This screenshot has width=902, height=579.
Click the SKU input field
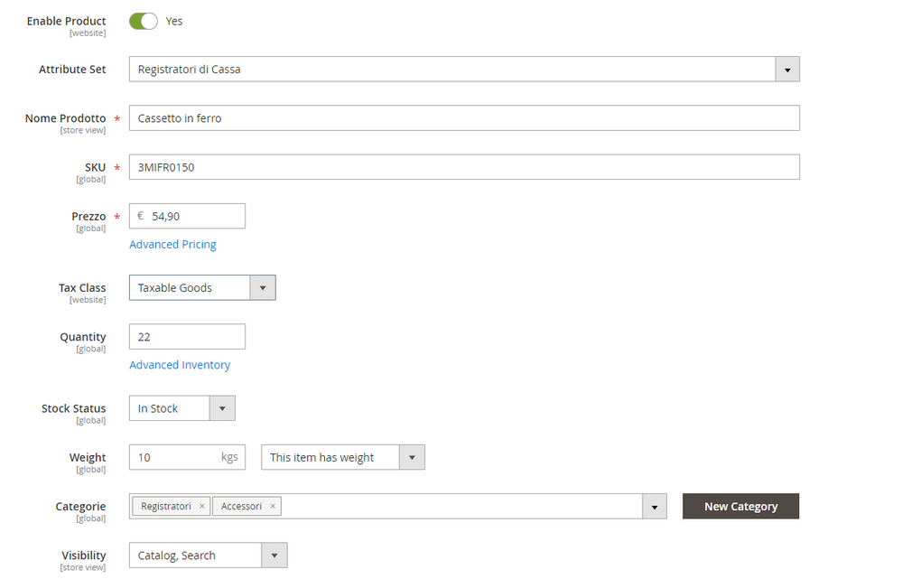463,167
